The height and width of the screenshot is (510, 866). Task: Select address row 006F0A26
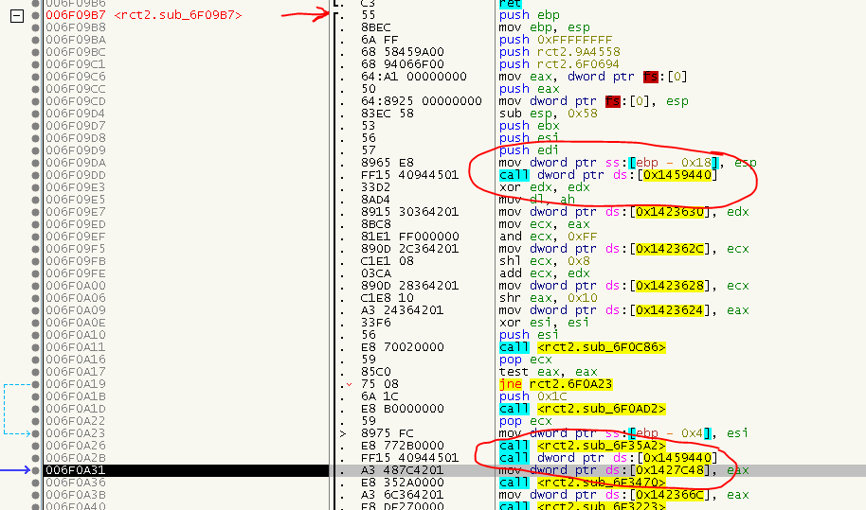coord(76,446)
